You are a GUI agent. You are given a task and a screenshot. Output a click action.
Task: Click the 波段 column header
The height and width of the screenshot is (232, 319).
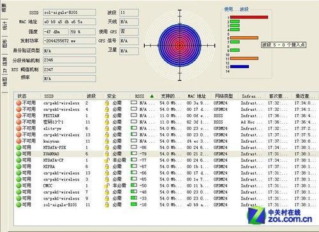click(91, 96)
